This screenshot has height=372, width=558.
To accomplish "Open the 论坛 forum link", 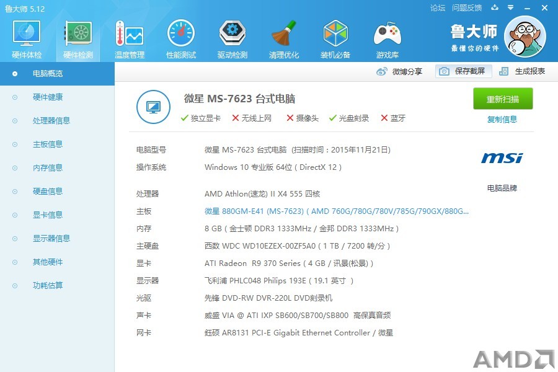I will (437, 8).
